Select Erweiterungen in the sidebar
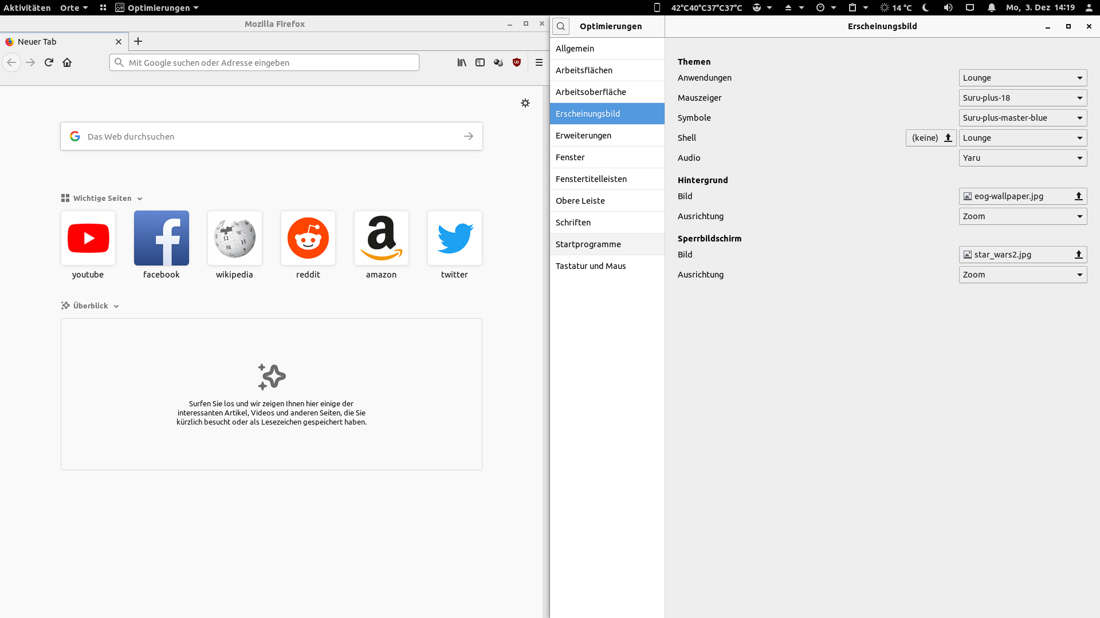 [583, 136]
